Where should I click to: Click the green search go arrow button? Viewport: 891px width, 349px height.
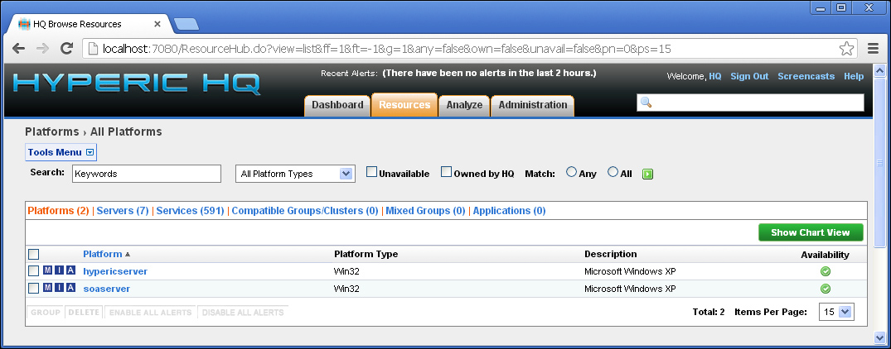[x=647, y=174]
